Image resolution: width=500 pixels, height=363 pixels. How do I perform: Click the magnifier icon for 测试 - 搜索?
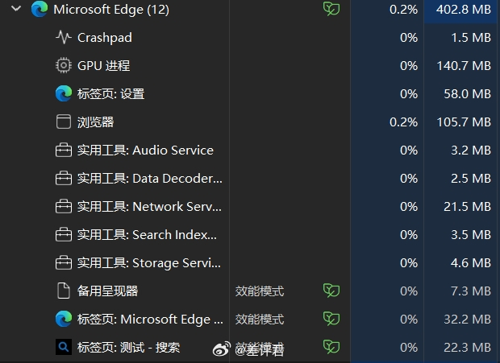click(x=64, y=347)
